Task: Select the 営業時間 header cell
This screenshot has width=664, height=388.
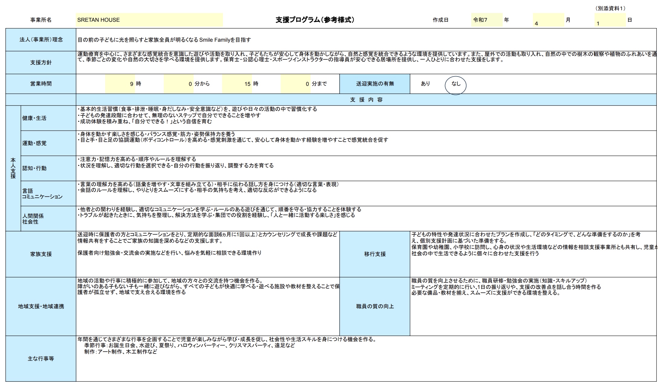Action: [41, 84]
